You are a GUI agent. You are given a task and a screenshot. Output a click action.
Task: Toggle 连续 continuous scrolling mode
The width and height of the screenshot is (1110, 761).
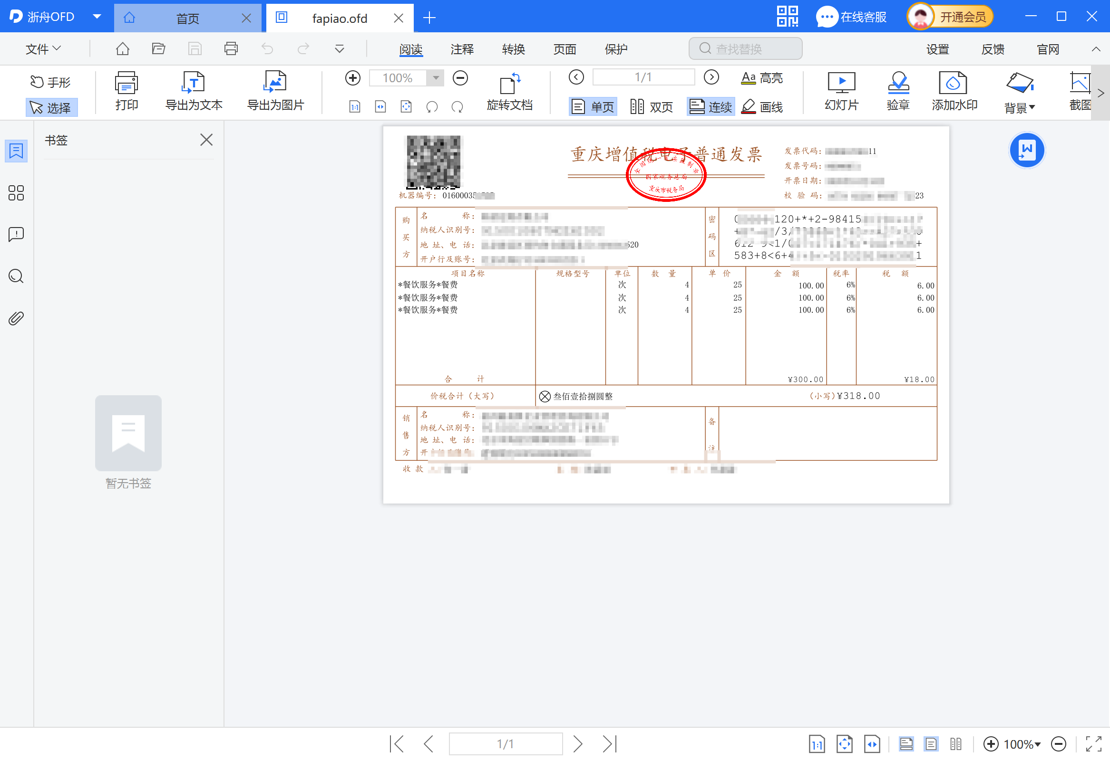click(x=710, y=106)
